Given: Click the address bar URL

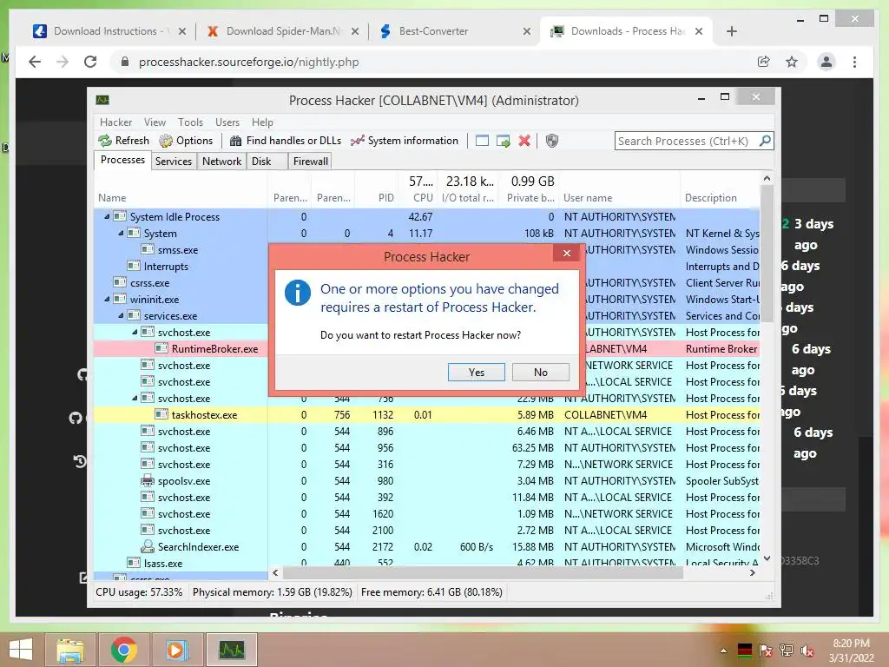Looking at the screenshot, I should coord(248,62).
